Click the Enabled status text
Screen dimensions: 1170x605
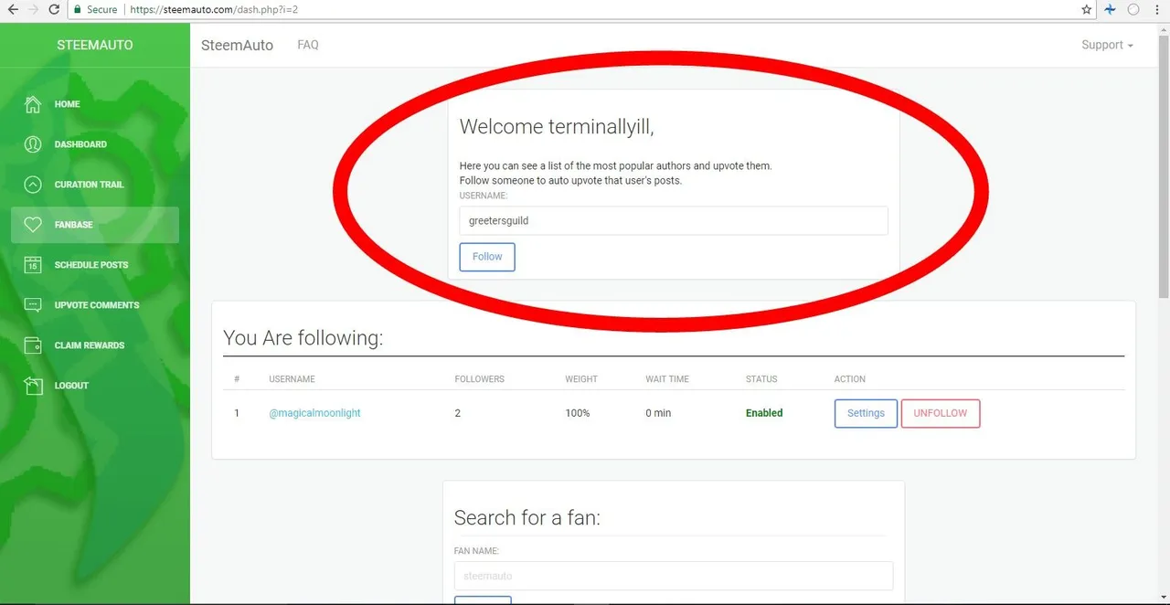click(764, 413)
